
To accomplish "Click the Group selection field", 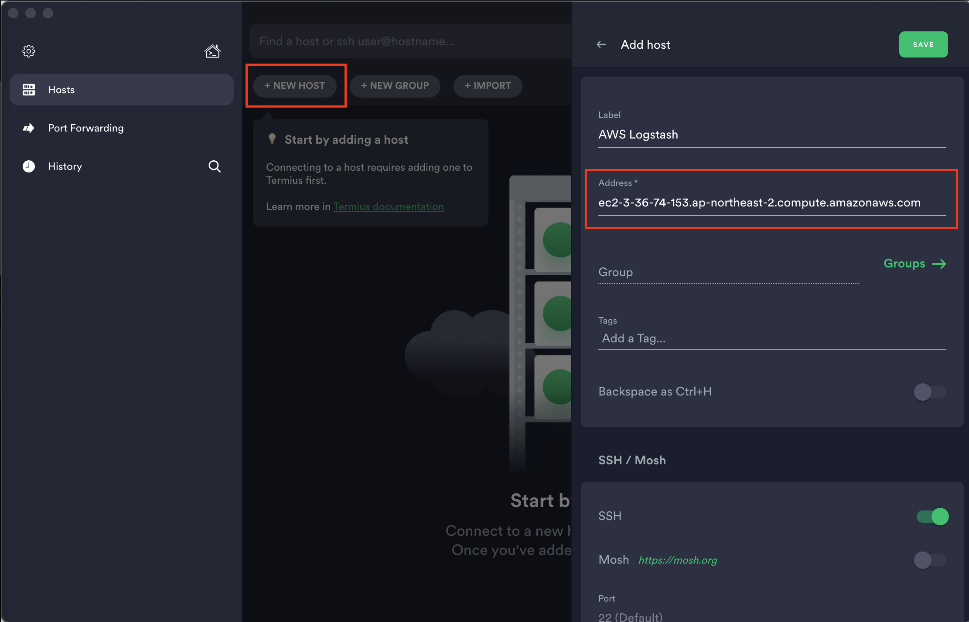I will pos(728,273).
